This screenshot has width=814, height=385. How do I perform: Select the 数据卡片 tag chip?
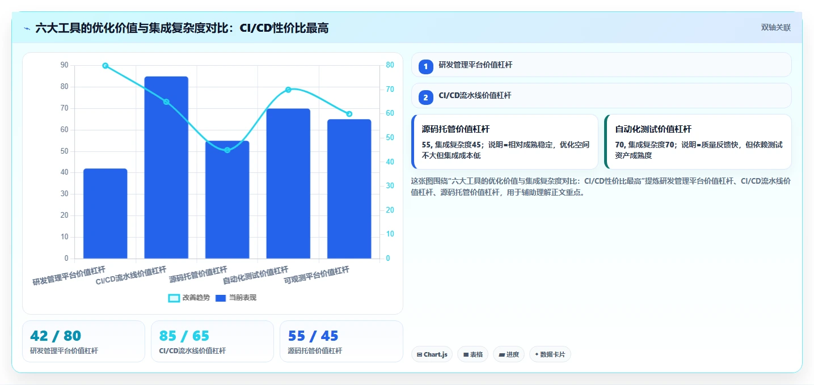[550, 354]
